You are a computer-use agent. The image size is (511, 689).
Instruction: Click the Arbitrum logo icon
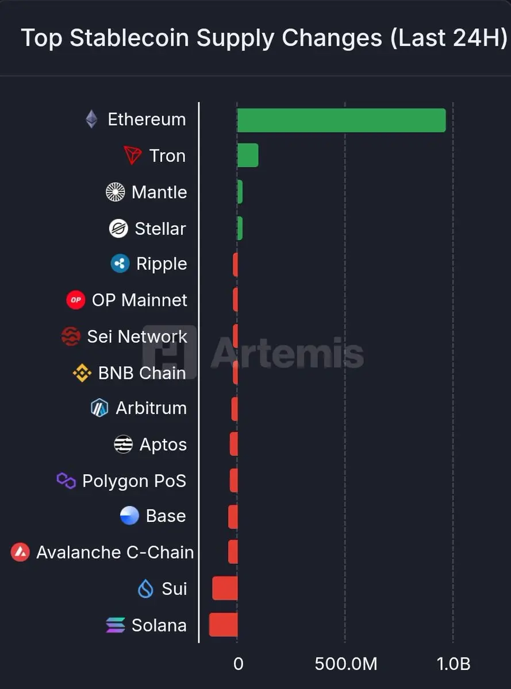coord(99,408)
